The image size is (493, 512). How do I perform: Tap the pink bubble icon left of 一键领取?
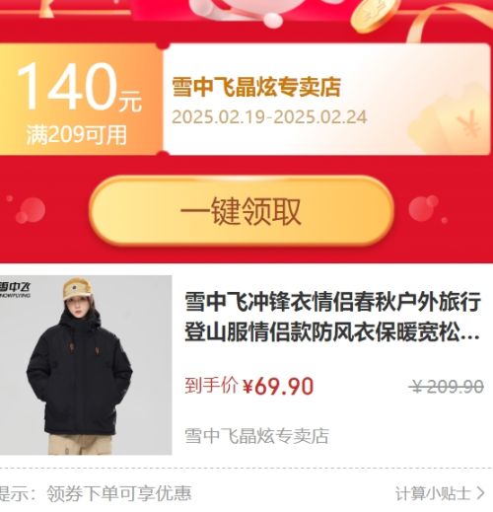click(x=31, y=210)
